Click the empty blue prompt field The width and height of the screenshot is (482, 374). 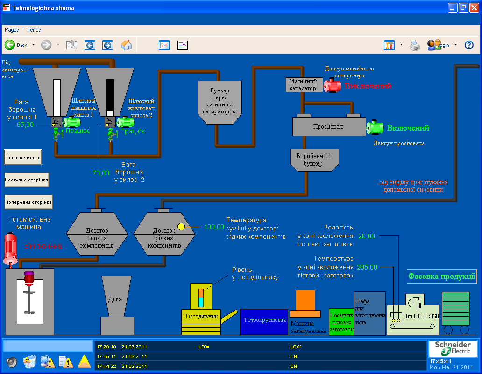click(x=48, y=346)
